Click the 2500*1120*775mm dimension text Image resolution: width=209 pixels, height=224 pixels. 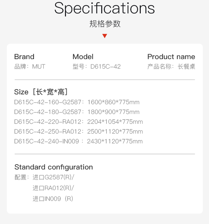115,132
